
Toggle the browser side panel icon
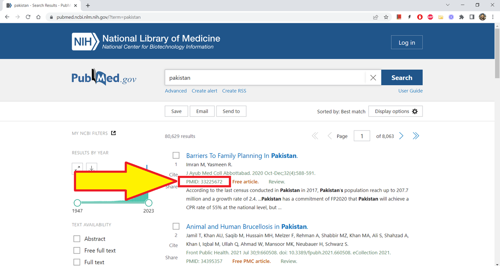(x=472, y=17)
